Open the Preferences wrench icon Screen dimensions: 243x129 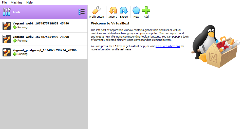tap(96, 10)
